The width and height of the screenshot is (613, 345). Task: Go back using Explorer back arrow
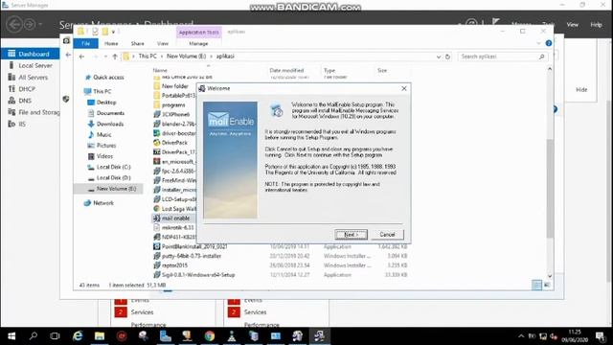tap(81, 57)
